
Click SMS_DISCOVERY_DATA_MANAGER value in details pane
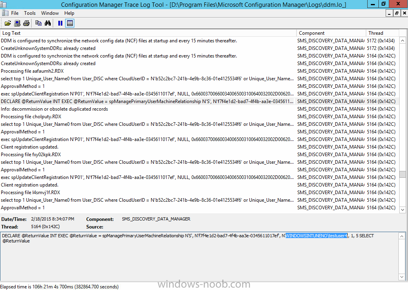(156, 219)
